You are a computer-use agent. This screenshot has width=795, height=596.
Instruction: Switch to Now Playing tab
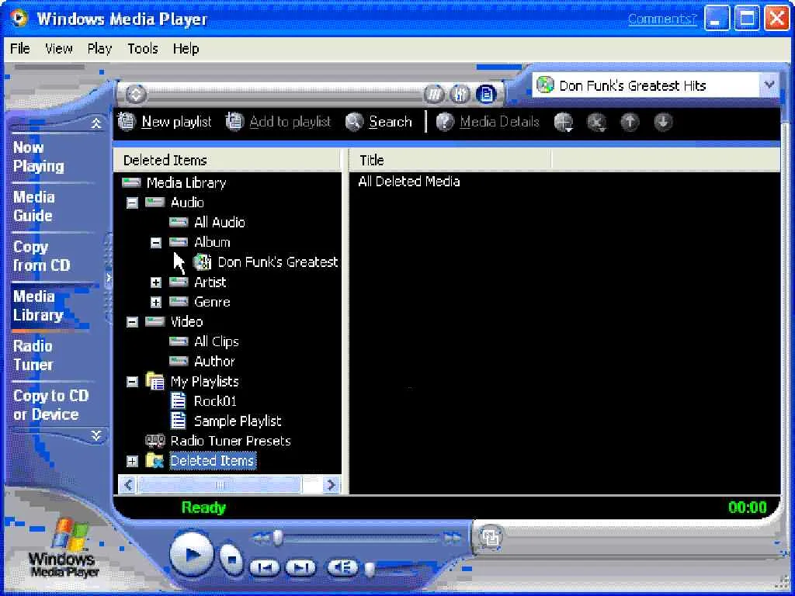tap(39, 157)
